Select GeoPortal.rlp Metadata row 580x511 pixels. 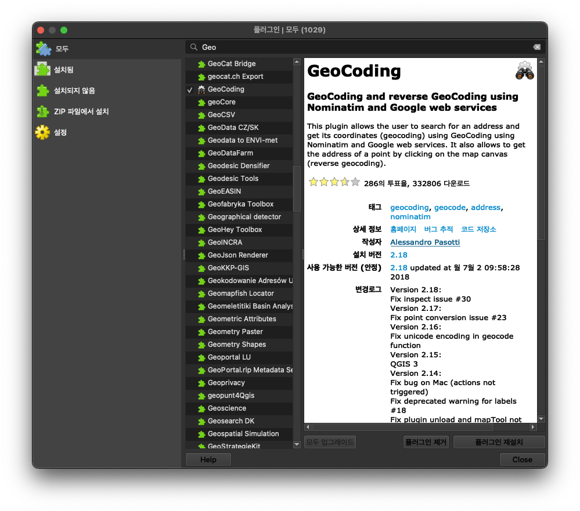(239, 370)
